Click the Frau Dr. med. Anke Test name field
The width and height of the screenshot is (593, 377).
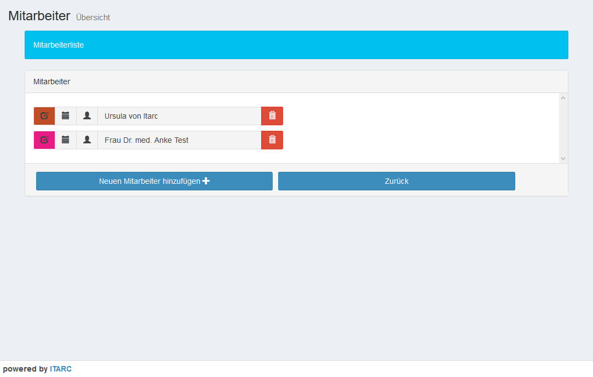[x=179, y=140]
